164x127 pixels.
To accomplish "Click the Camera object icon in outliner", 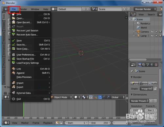I will (x=138, y=32).
